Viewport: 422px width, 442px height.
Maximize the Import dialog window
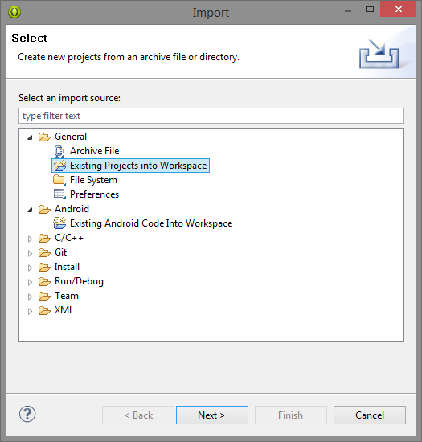coord(370,10)
